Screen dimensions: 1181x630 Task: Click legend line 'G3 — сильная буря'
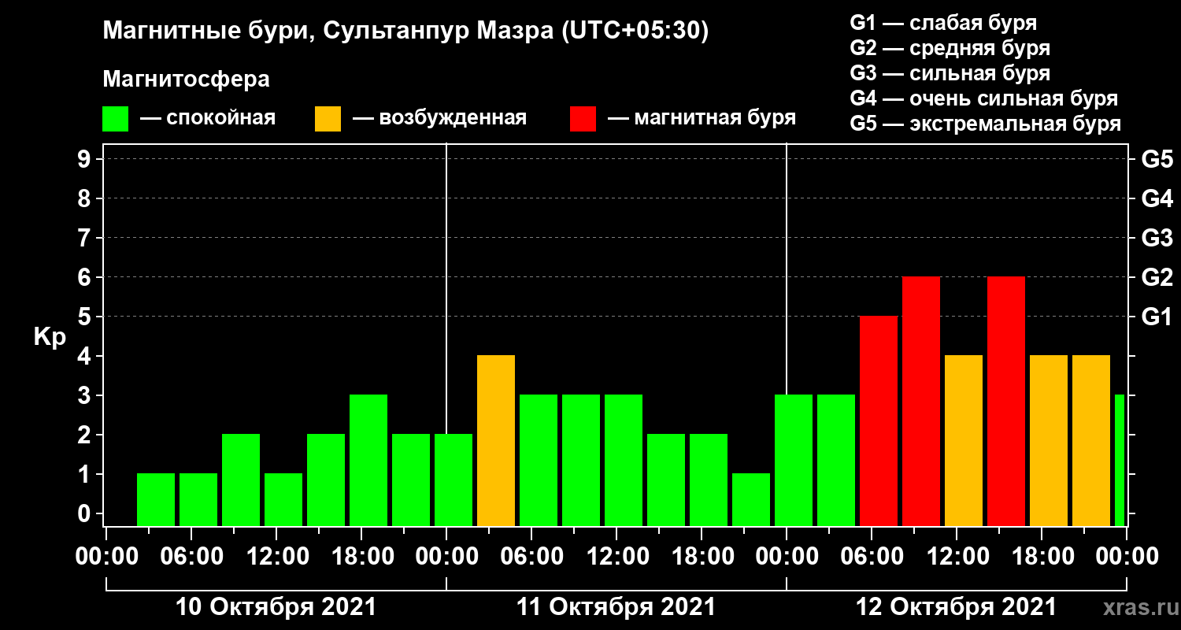coord(950,73)
